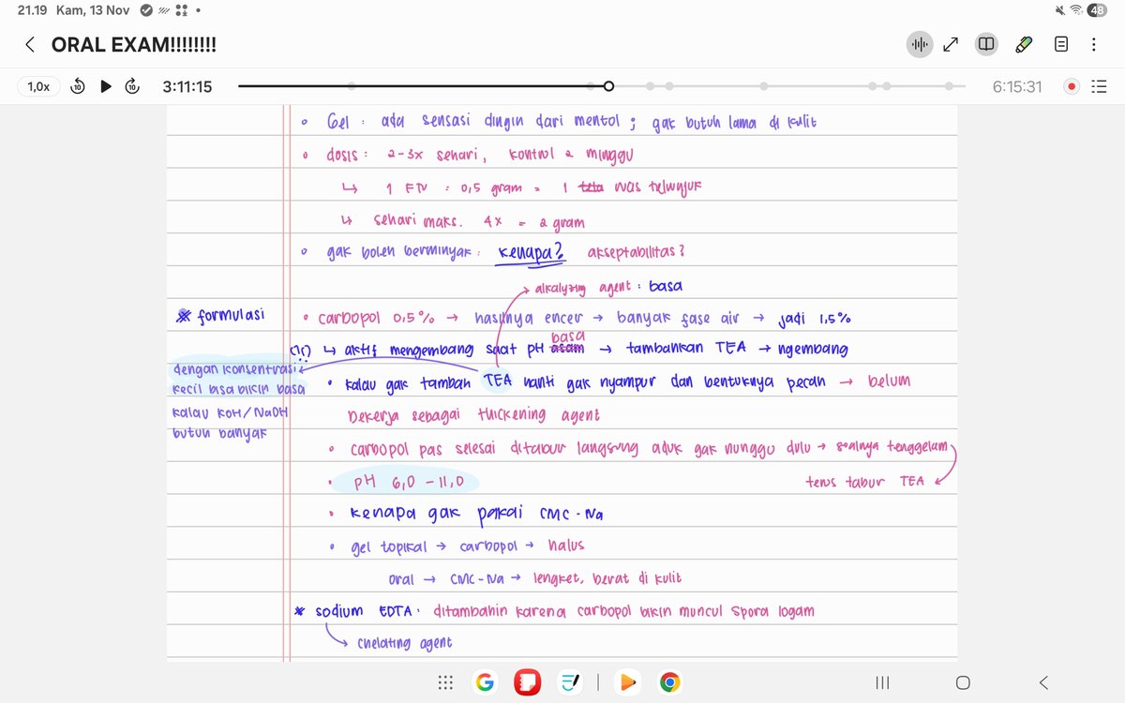
Task: Jump to the final bookmark dot on timeline
Action: (949, 86)
